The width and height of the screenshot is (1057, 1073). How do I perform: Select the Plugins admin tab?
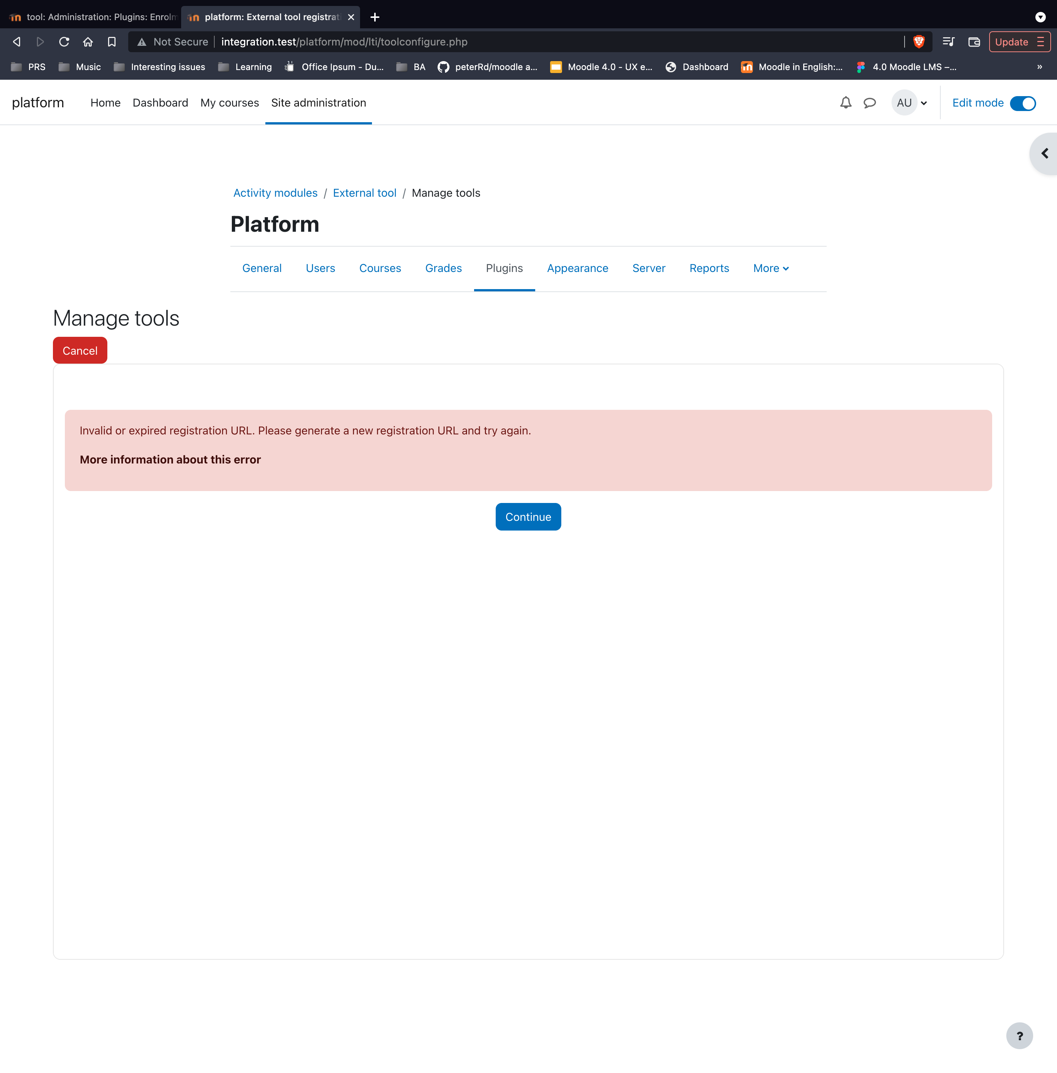[504, 268]
